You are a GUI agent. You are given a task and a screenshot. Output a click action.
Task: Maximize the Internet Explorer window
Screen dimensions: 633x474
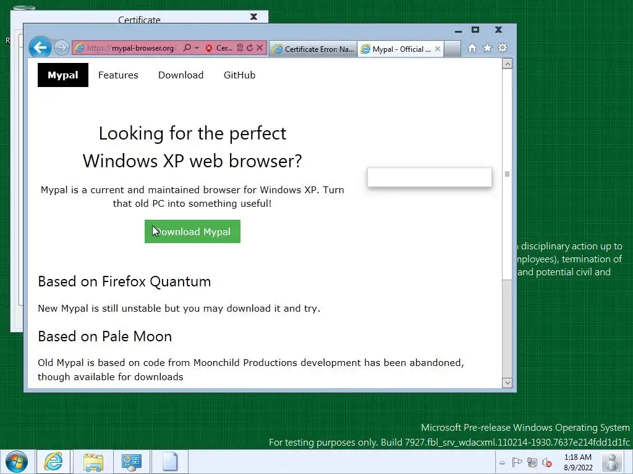click(475, 30)
